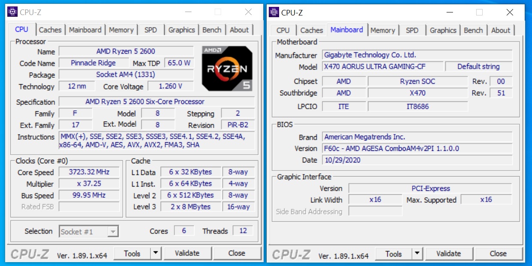
Task: Click Validate button in right window
Action: [449, 254]
